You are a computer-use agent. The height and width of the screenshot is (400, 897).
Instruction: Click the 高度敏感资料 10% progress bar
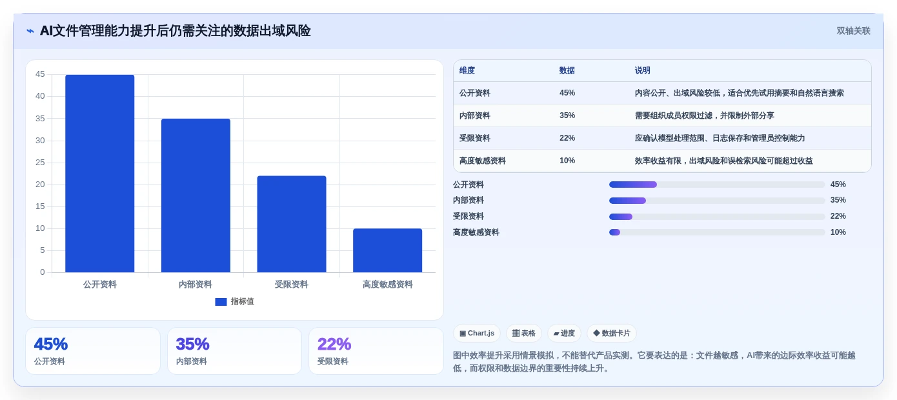click(717, 232)
